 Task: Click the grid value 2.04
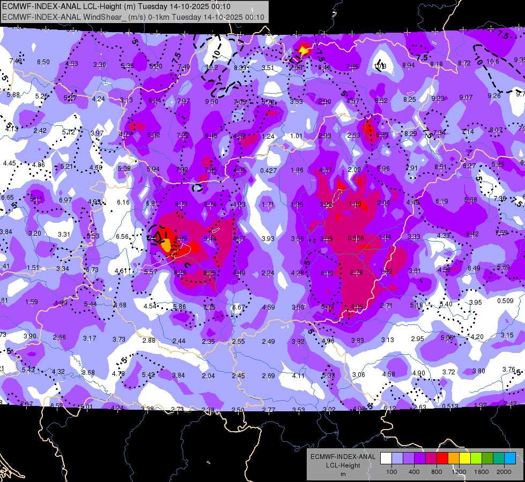click(208, 375)
